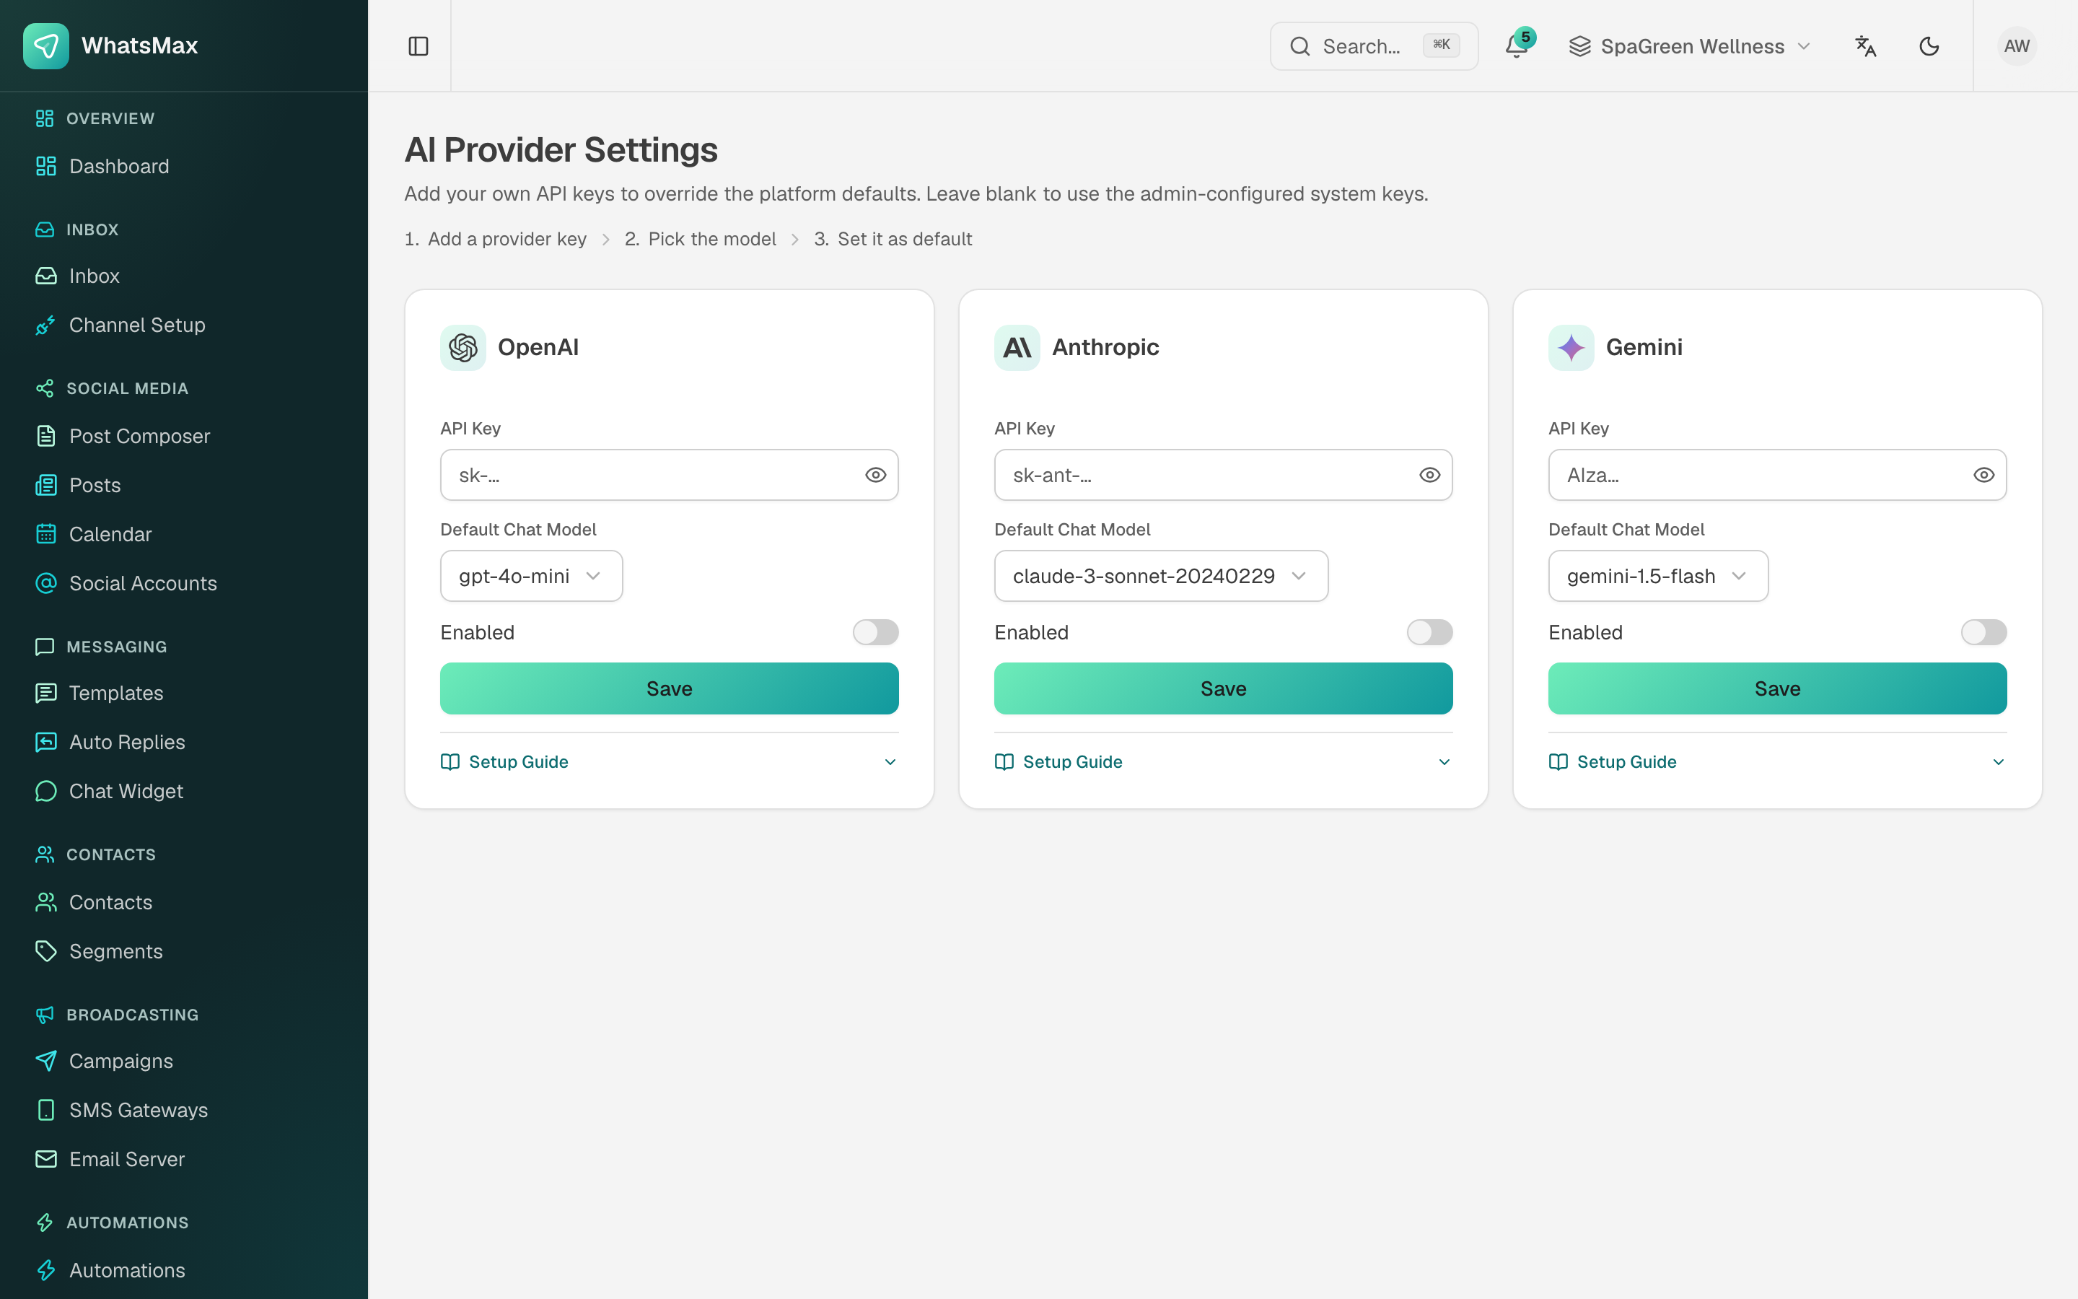Switch to dark mode moon icon
2078x1299 pixels.
[1929, 46]
